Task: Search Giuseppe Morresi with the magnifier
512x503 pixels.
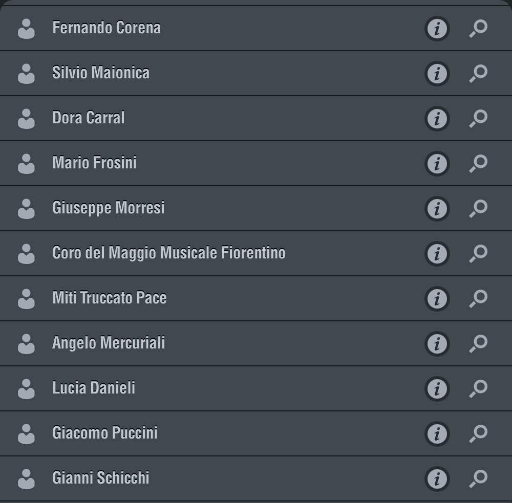Action: 478,209
